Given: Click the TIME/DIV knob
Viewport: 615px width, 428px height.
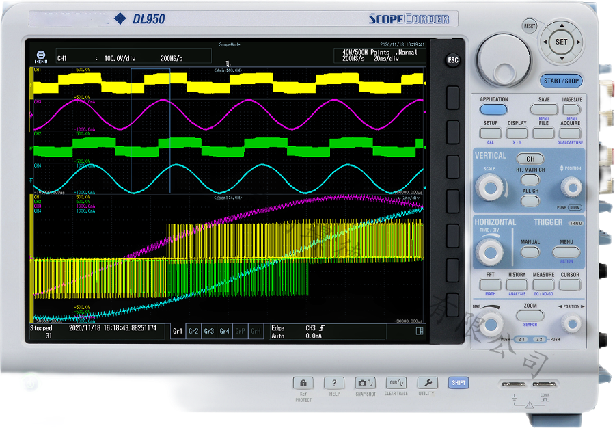Looking at the screenshot, I should (490, 252).
